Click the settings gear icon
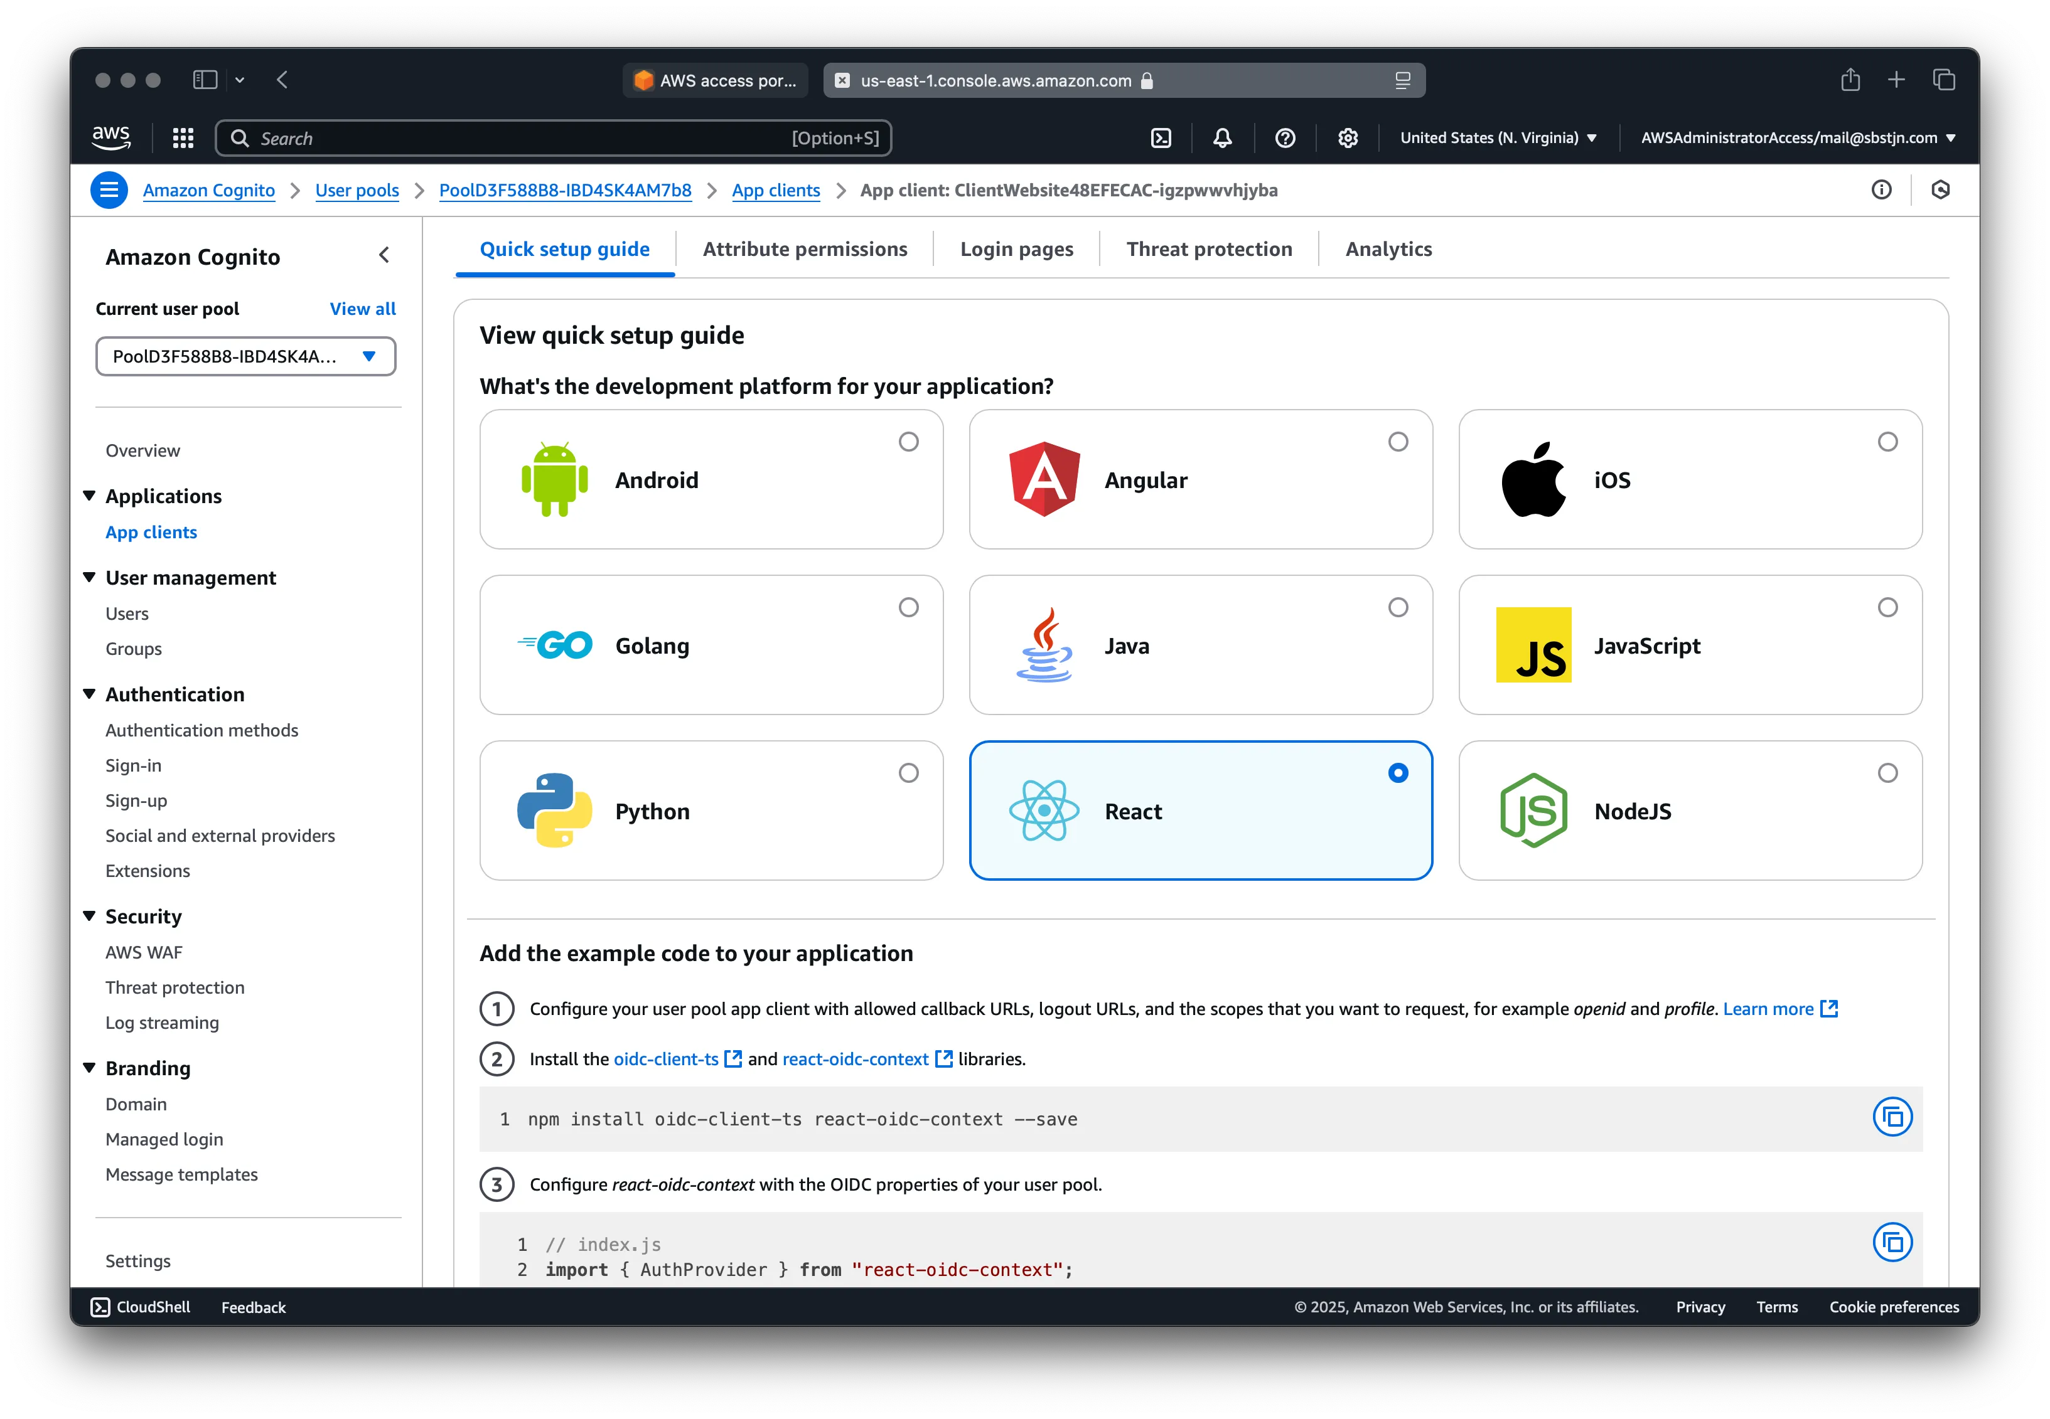The height and width of the screenshot is (1419, 2050). pos(1348,138)
